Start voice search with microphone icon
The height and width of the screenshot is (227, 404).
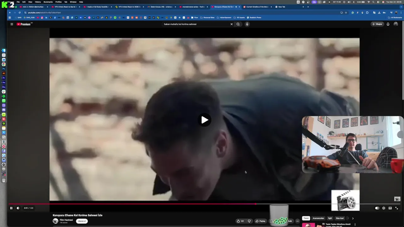click(247, 24)
